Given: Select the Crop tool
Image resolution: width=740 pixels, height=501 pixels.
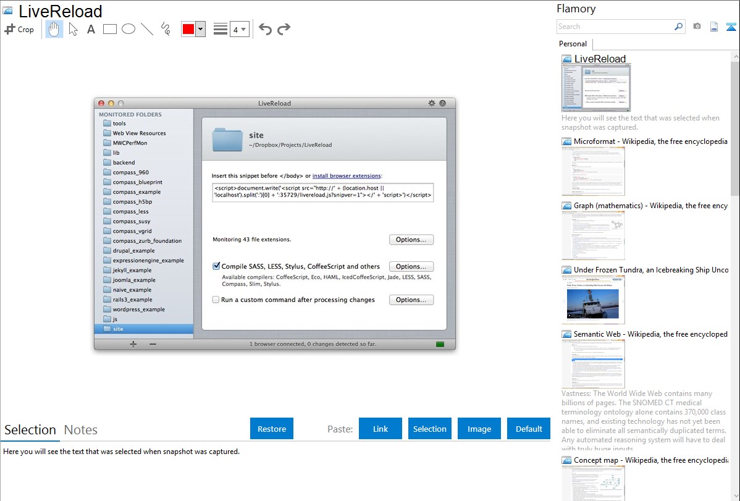Looking at the screenshot, I should 19,29.
